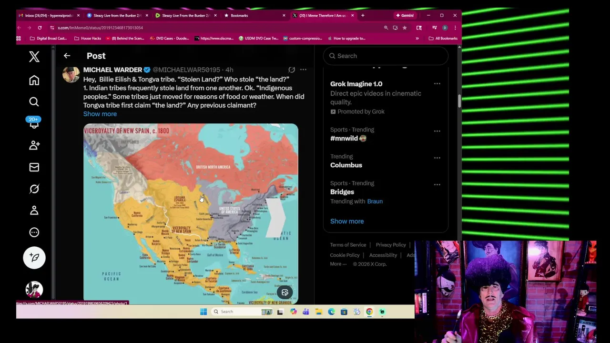Viewport: 610px width, 343px height.
Task: Open Behind the Scenes YouTube bookmark
Action: (x=125, y=38)
